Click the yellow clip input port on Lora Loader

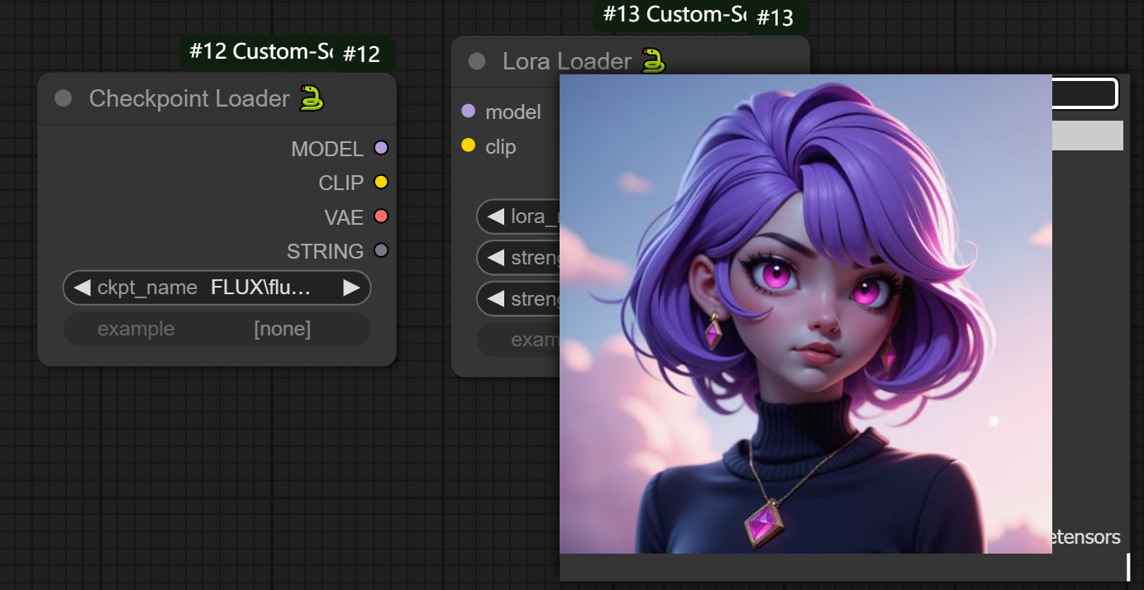[x=468, y=146]
